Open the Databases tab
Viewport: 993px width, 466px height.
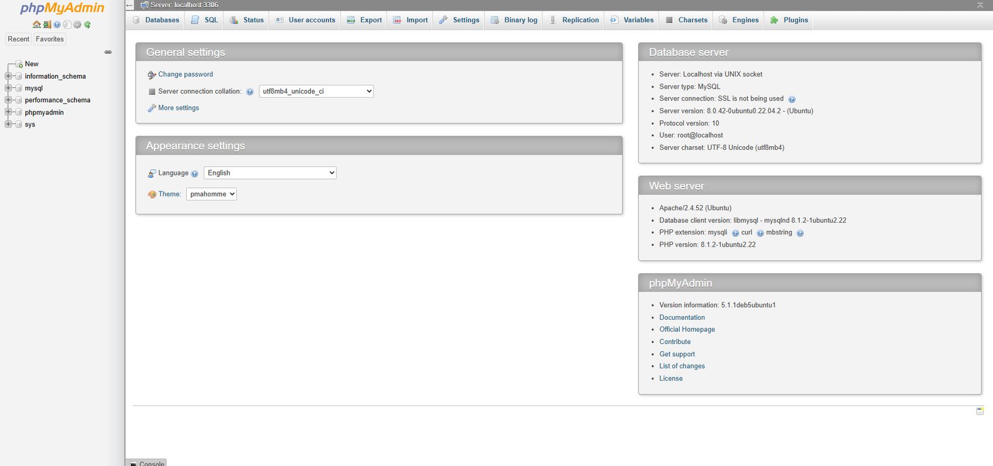156,20
